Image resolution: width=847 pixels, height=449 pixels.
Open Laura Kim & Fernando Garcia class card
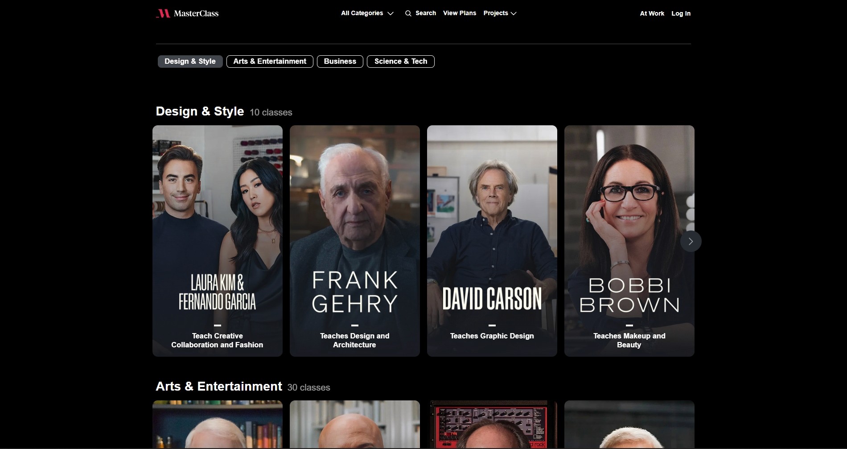[x=218, y=241]
